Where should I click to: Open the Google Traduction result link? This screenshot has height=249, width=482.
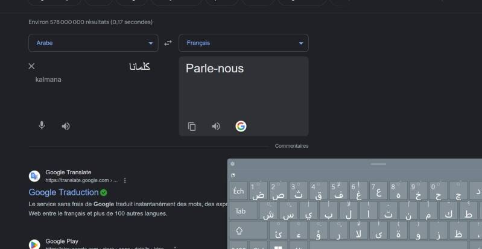point(63,192)
